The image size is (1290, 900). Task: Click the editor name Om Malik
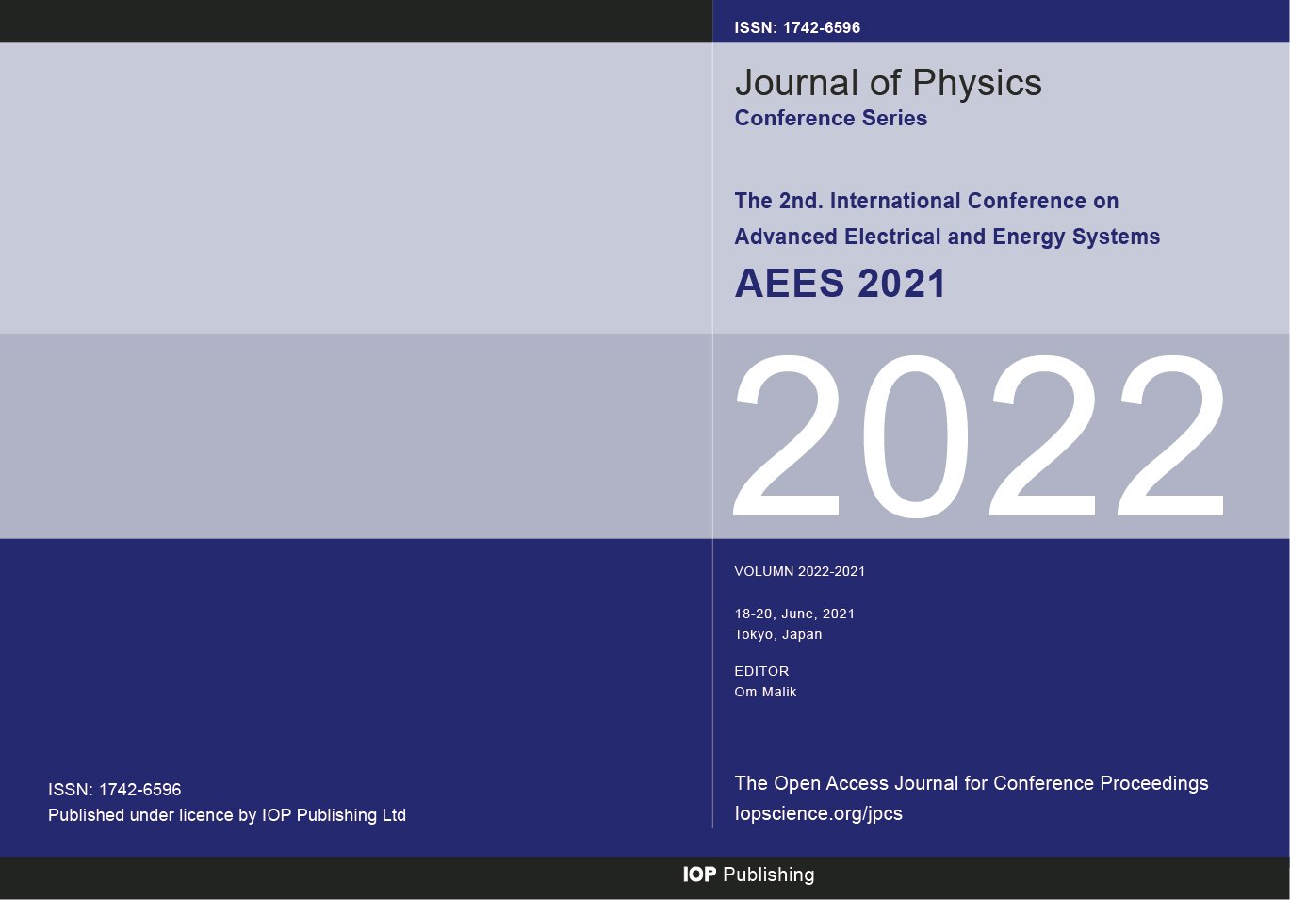pos(765,692)
